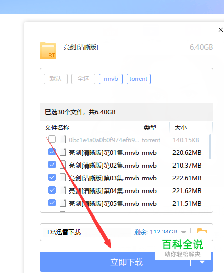Open the folder browse icon for the download path
The width and height of the screenshot is (224, 273).
click(202, 231)
